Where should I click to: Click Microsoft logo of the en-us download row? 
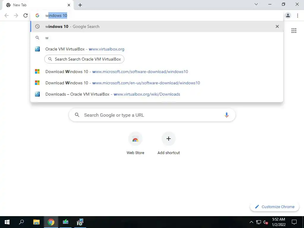tap(37, 83)
